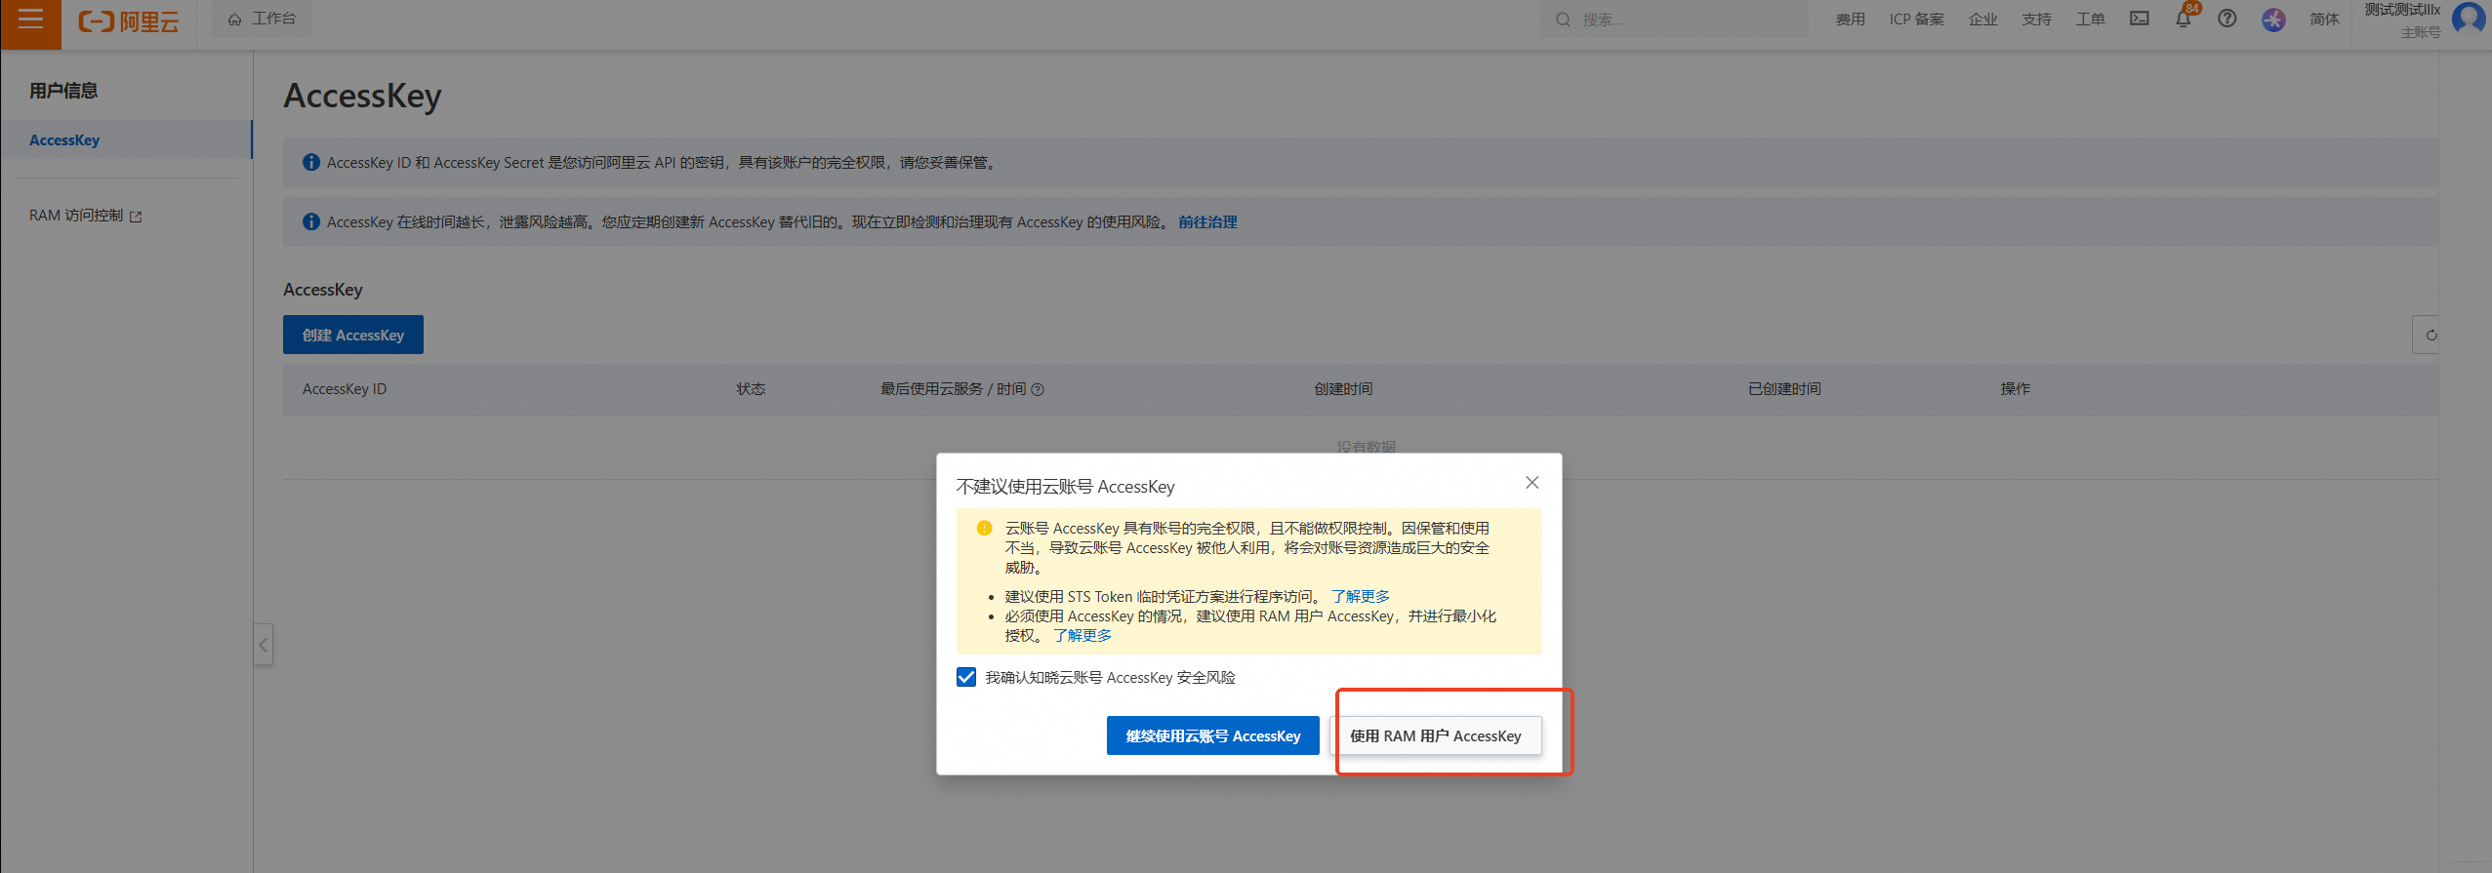This screenshot has height=873, width=2492.
Task: Click the purple AI assistant icon
Action: tap(2273, 20)
